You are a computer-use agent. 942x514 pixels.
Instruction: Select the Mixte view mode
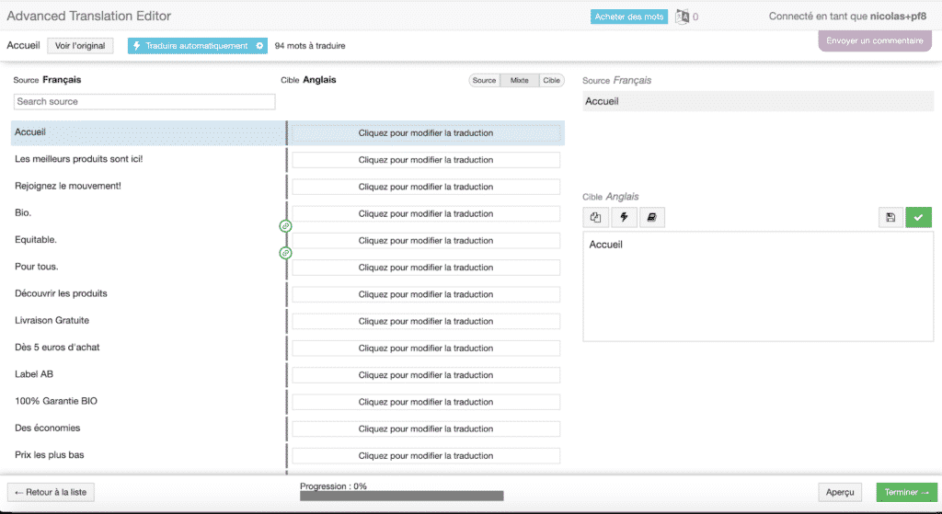click(520, 81)
